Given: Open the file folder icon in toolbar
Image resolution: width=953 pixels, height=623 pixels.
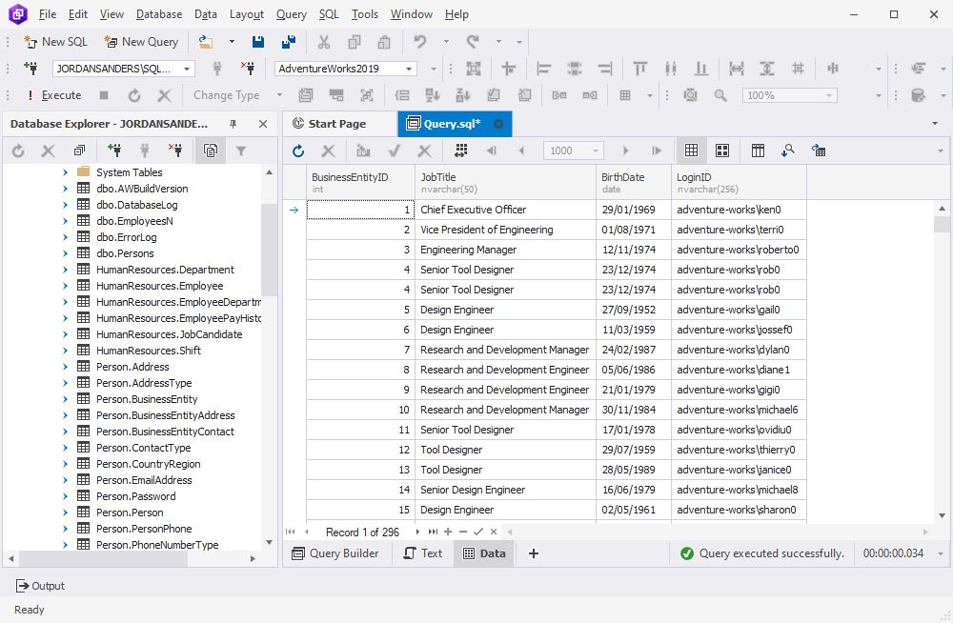Looking at the screenshot, I should tap(206, 41).
